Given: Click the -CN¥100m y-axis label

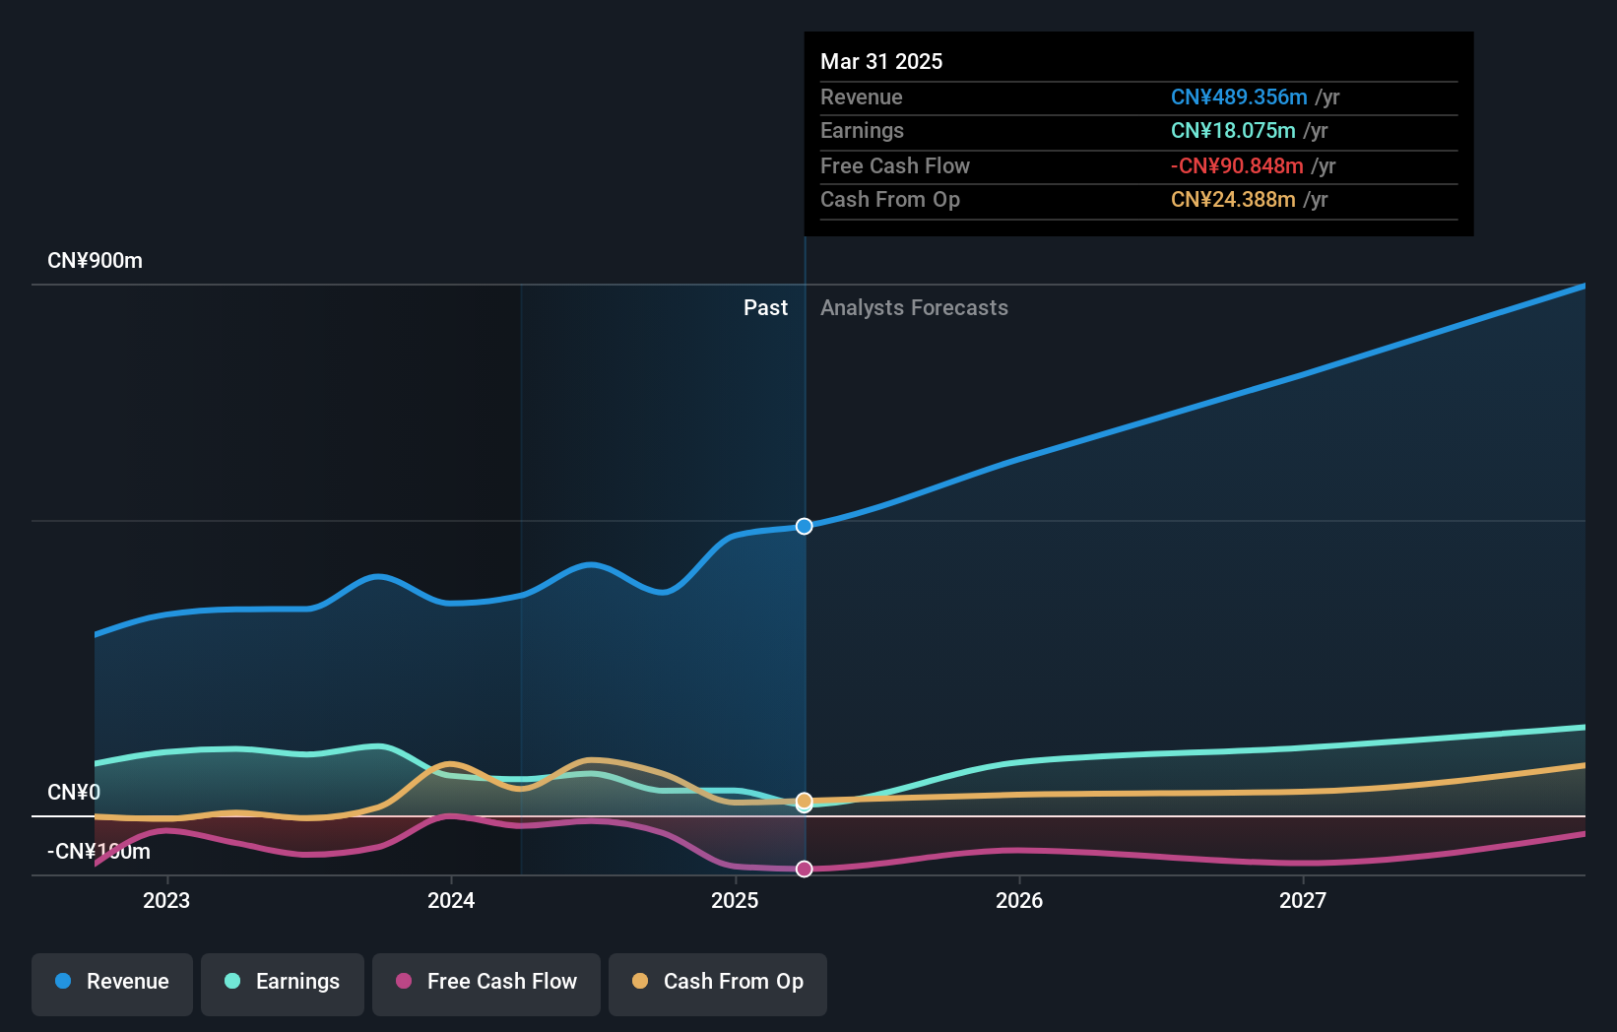Looking at the screenshot, I should coord(98,852).
